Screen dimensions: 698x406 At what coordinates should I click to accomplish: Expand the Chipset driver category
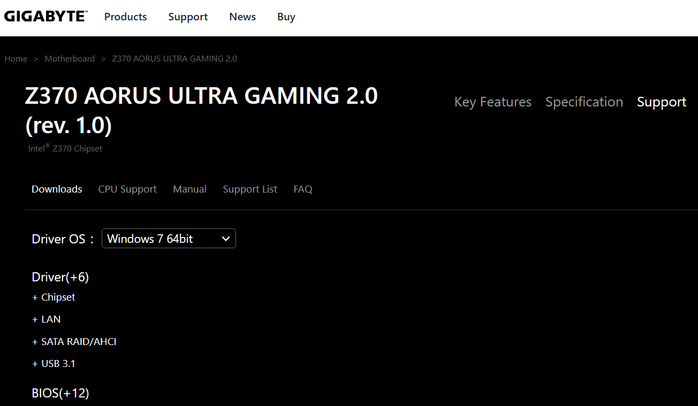(x=54, y=297)
